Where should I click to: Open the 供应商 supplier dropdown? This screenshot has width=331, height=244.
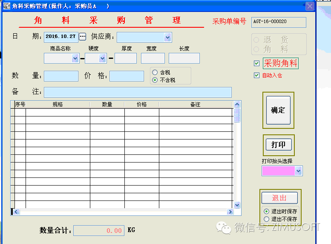[x=167, y=37]
